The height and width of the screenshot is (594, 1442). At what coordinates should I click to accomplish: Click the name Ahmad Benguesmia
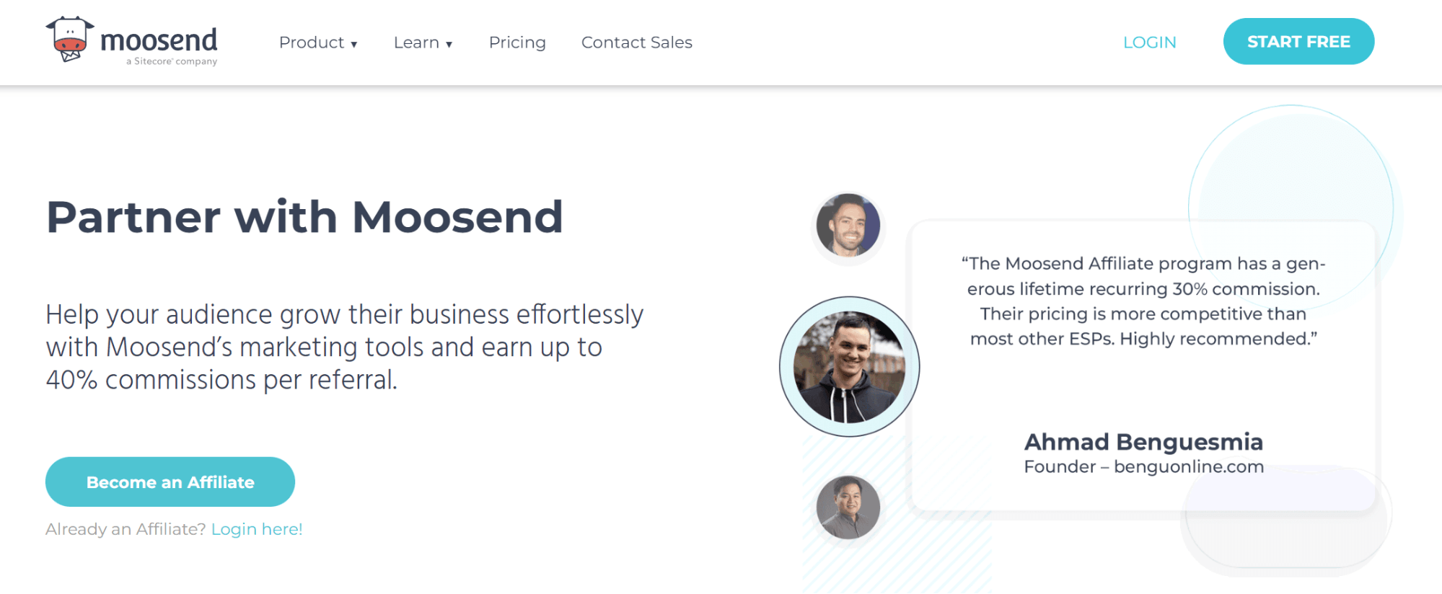pos(1143,441)
